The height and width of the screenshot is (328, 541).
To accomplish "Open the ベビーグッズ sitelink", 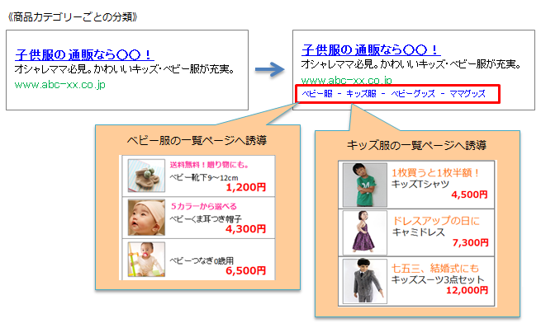I will click(x=413, y=94).
